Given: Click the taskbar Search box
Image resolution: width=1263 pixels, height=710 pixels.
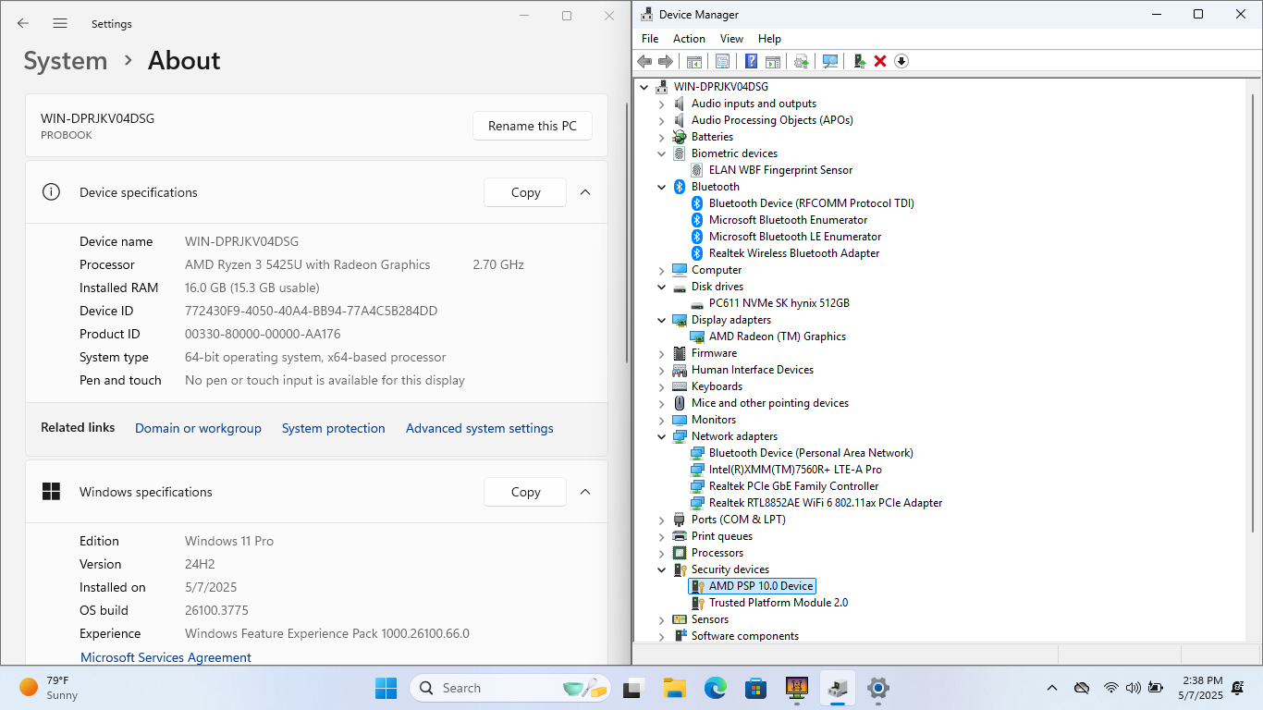Looking at the screenshot, I should [510, 688].
